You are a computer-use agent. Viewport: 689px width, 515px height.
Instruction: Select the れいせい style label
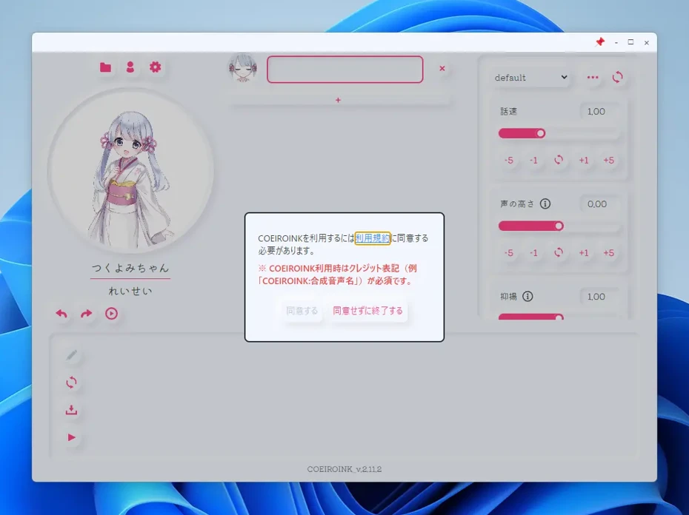point(130,291)
